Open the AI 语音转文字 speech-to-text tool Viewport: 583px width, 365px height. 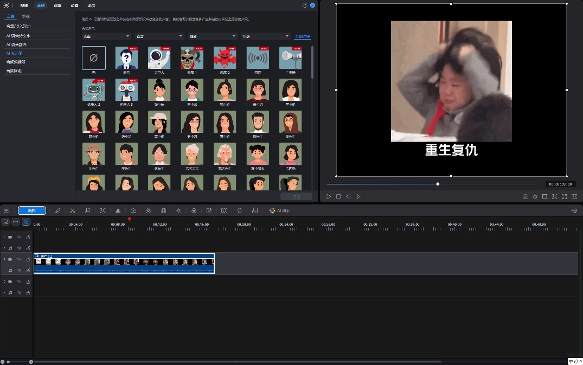point(18,36)
